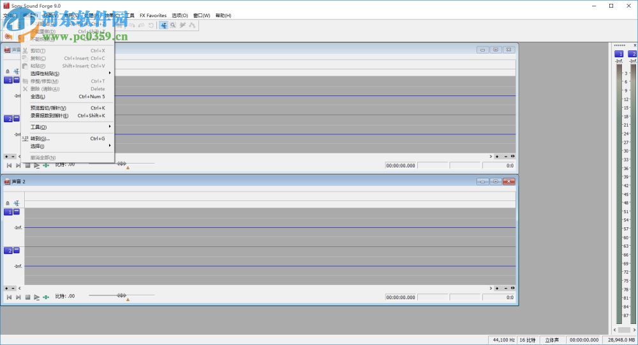
Task: Choose 预览剪切/指针(V) in the edit menu
Action: (x=68, y=108)
